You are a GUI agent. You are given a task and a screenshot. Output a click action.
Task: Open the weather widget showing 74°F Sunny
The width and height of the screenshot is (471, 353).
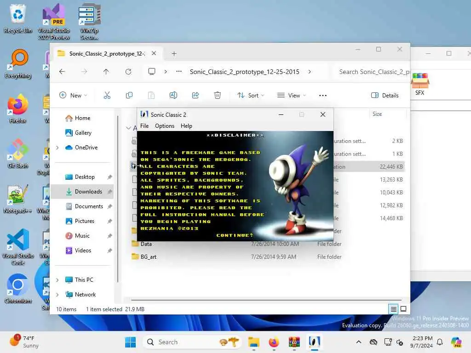25,342
